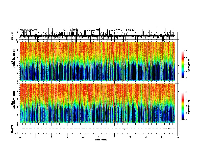The height and width of the screenshot is (154, 200).
Task: Click the "Time (min)" axis label
Action: pos(101,140)
